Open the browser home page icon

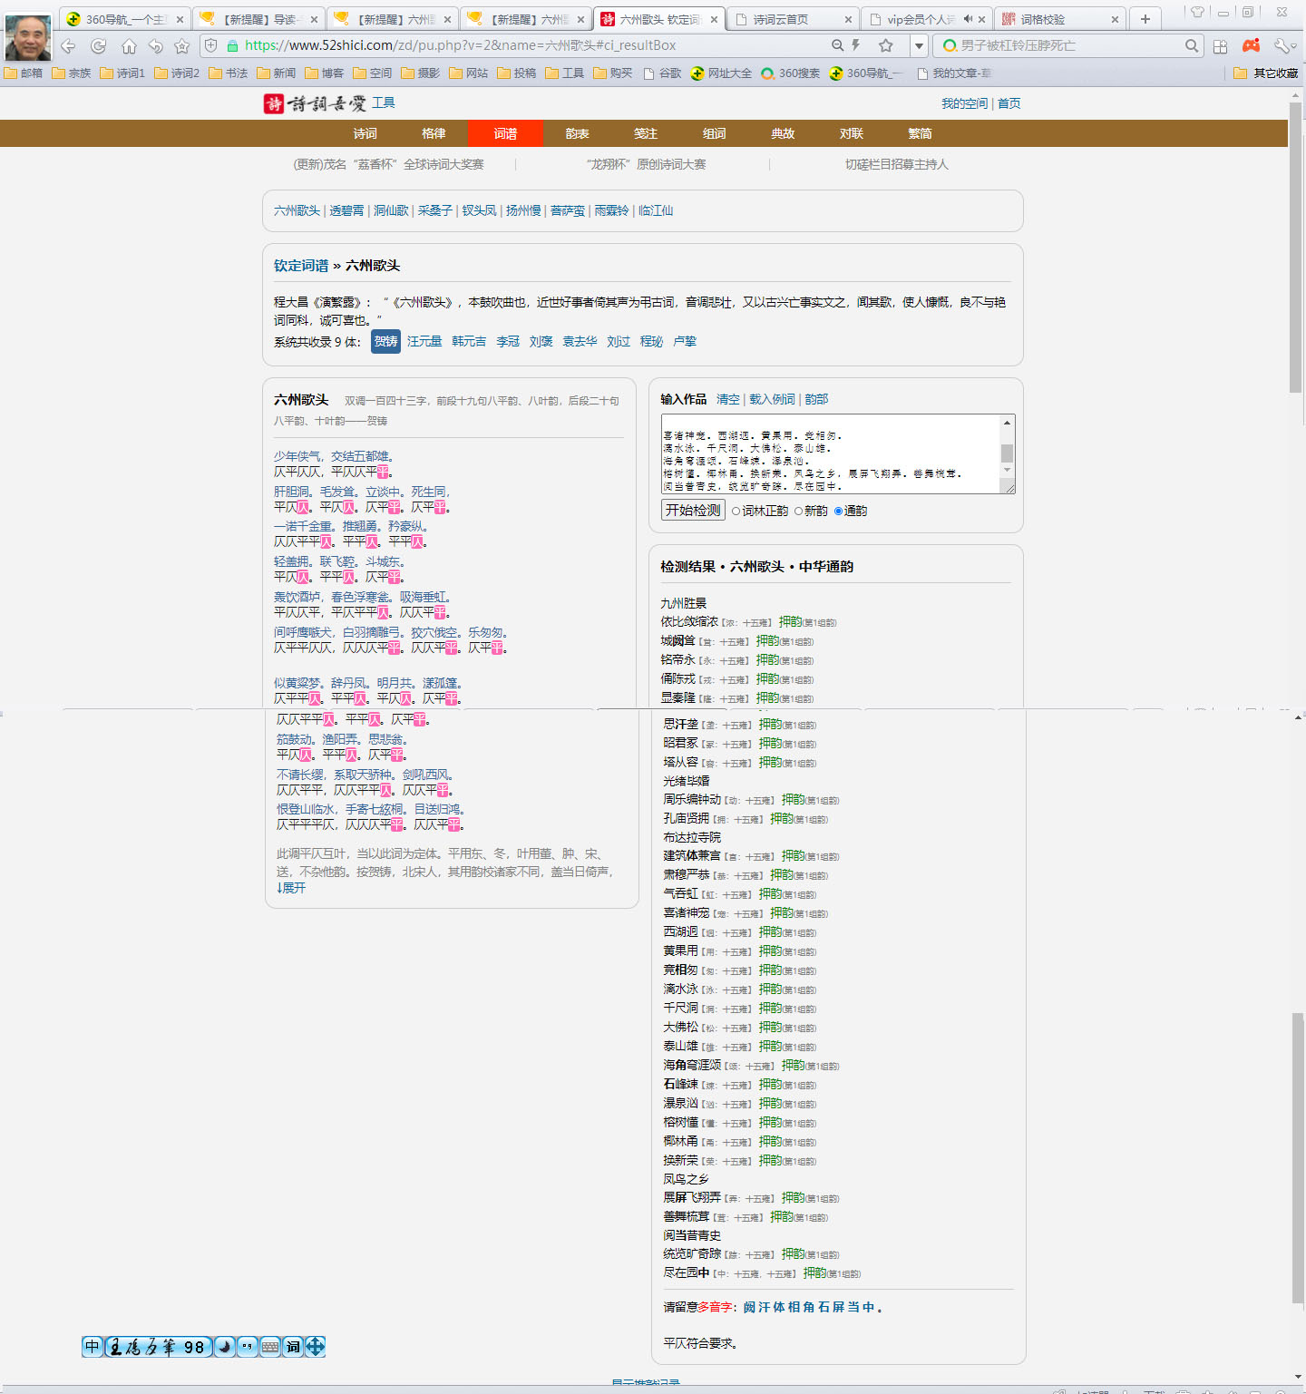click(129, 45)
